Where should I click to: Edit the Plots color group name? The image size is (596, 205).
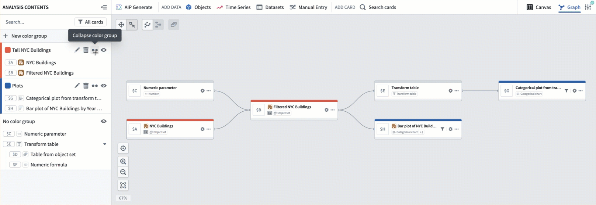[x=77, y=86]
